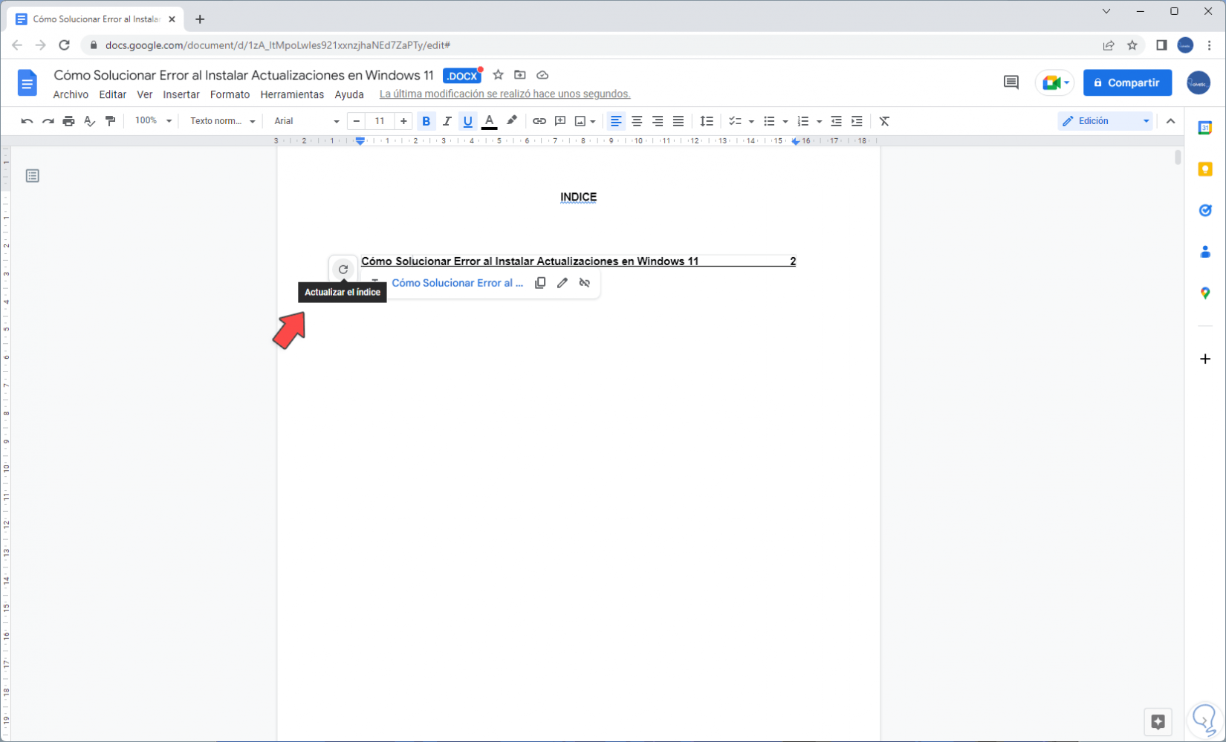The width and height of the screenshot is (1226, 742).
Task: Align text to the left
Action: pyautogui.click(x=616, y=121)
